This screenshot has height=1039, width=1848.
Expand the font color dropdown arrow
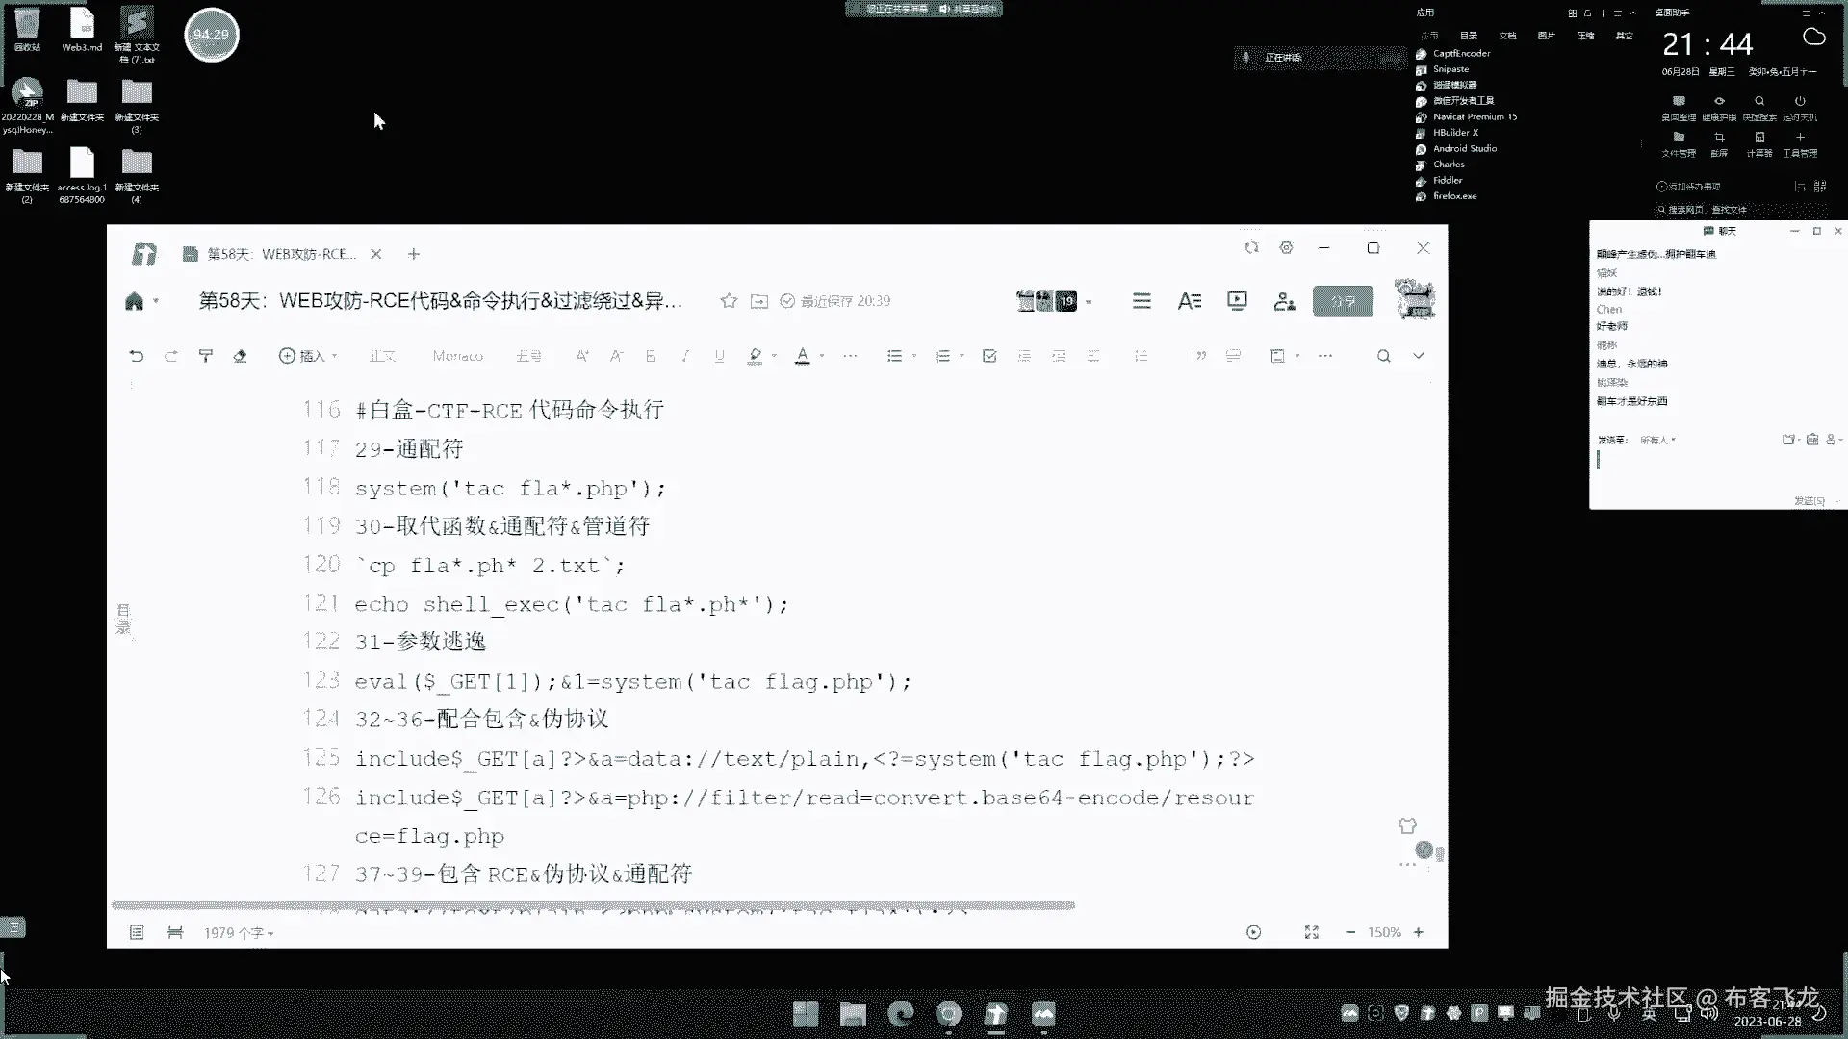[822, 356]
